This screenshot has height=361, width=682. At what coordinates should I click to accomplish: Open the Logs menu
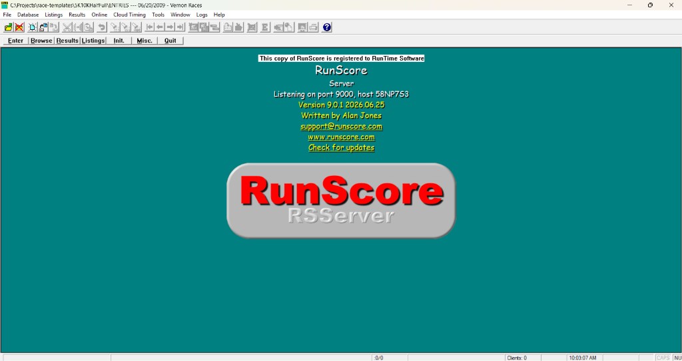pos(202,15)
